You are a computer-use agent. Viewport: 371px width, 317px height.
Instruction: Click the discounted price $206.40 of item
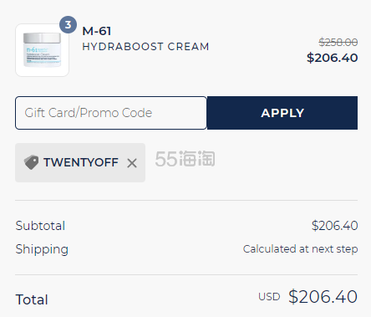[332, 58]
